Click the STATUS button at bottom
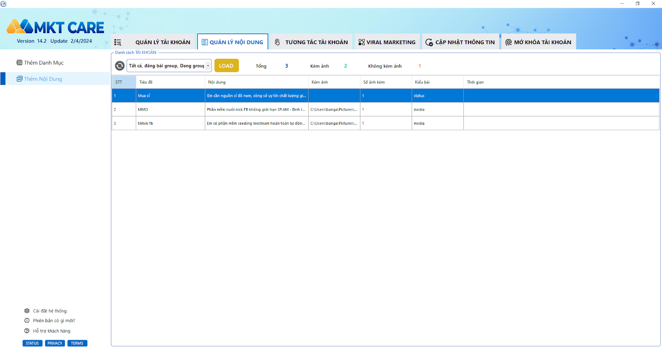The image size is (662, 347). tap(32, 343)
